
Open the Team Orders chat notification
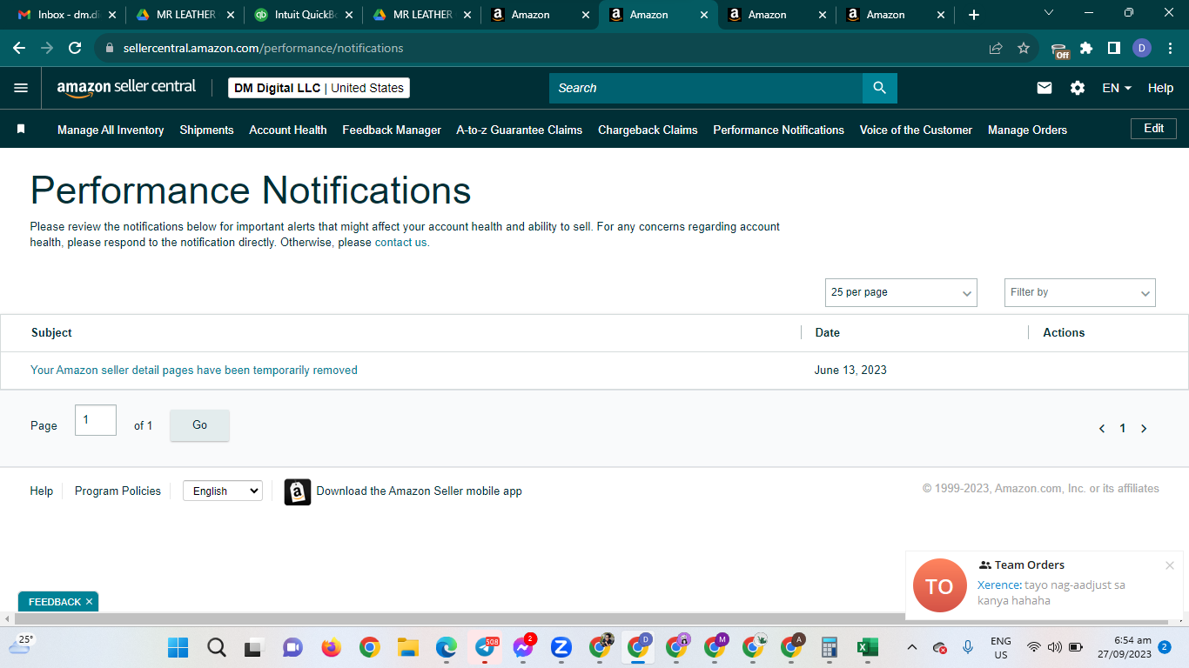point(1044,585)
